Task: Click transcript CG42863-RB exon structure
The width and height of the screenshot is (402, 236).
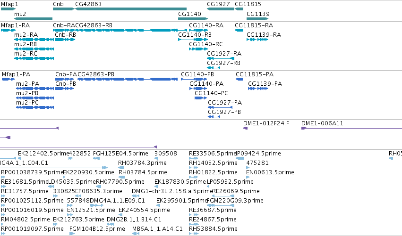Action: (131, 30)
